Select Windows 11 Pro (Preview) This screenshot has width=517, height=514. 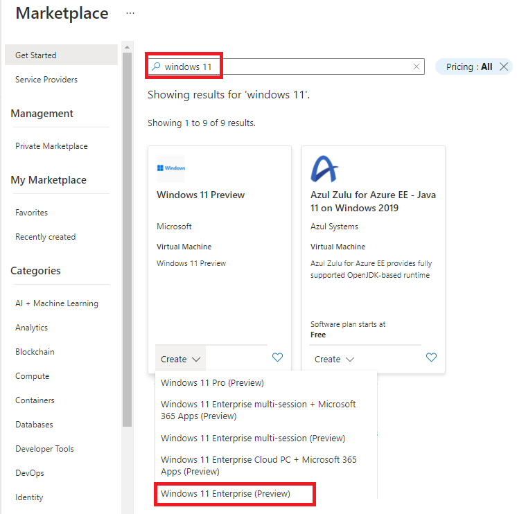[212, 383]
